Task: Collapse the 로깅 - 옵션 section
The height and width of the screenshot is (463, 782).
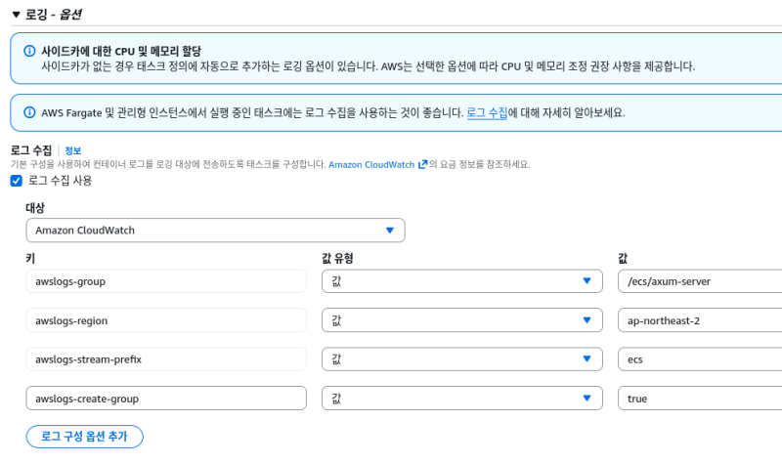Action: tap(16, 14)
